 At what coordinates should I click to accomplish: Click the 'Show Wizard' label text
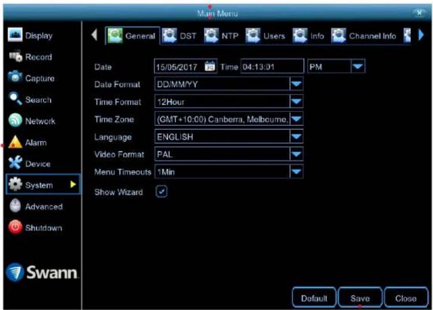[118, 192]
